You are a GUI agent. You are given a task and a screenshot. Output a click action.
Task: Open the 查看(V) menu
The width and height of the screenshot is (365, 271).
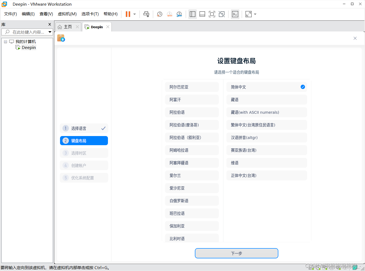point(46,14)
